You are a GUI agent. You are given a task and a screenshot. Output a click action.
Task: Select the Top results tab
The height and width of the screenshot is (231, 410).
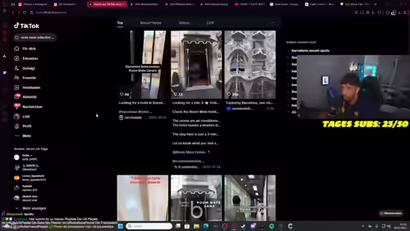(x=120, y=23)
